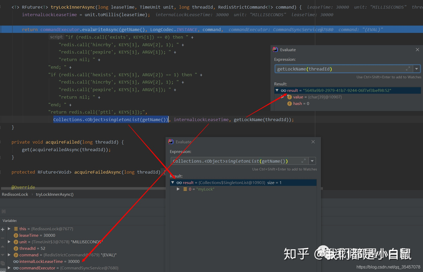Collapse the SingletonList result node

click(x=173, y=182)
